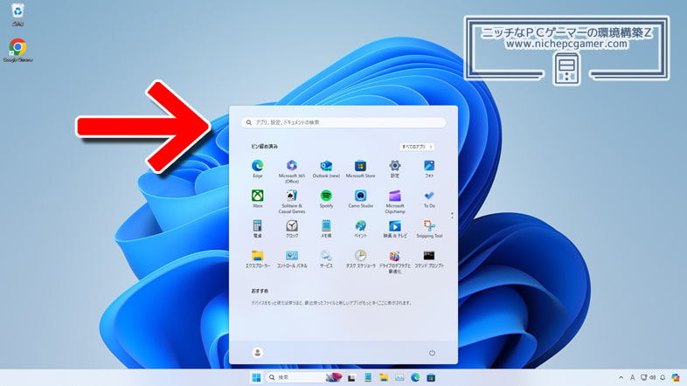Open the Clock app
Screen dimensions: 687x386
click(x=292, y=229)
